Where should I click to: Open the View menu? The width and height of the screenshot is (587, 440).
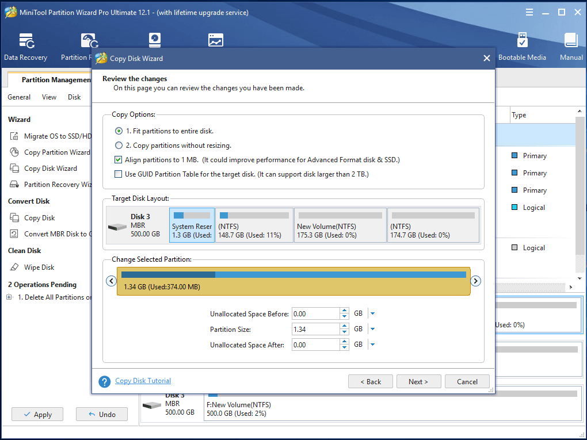click(x=49, y=97)
